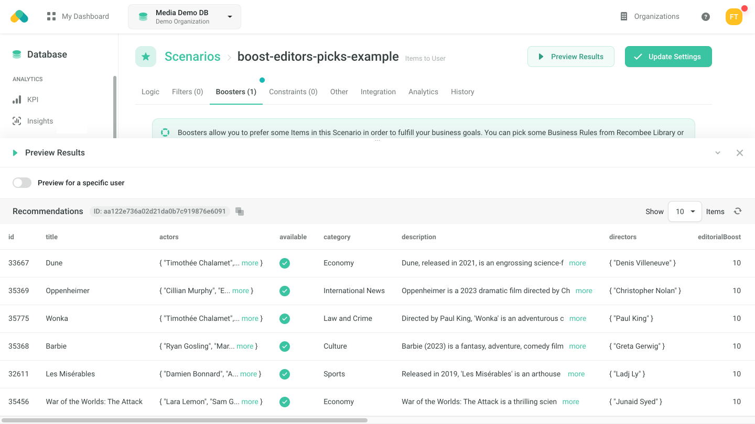Viewport: 755px width, 424px height.
Task: Click the Recombee logo in the corner
Action: coord(19,16)
